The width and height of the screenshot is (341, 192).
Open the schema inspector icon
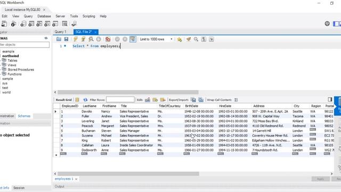tap(13, 23)
